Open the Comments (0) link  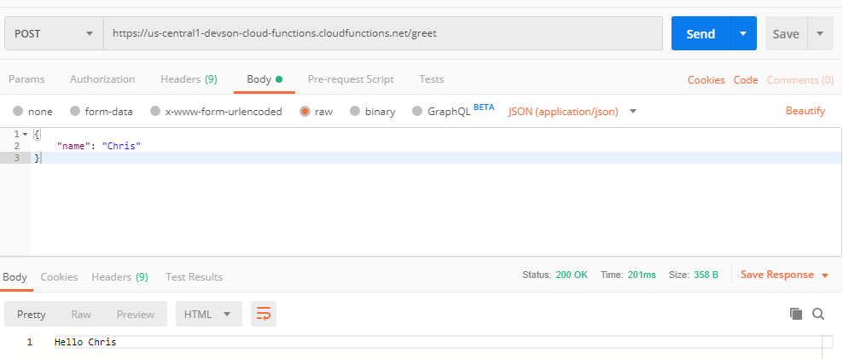(800, 79)
